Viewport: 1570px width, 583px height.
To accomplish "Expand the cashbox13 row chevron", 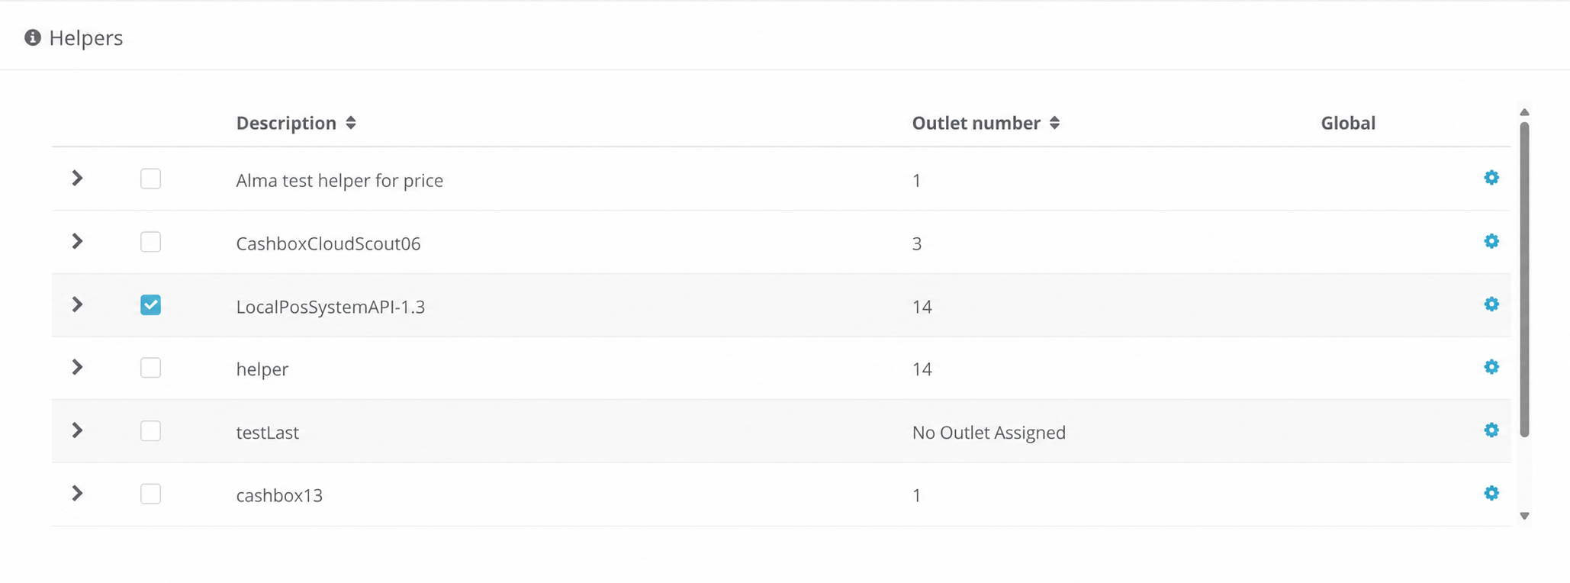I will (77, 493).
